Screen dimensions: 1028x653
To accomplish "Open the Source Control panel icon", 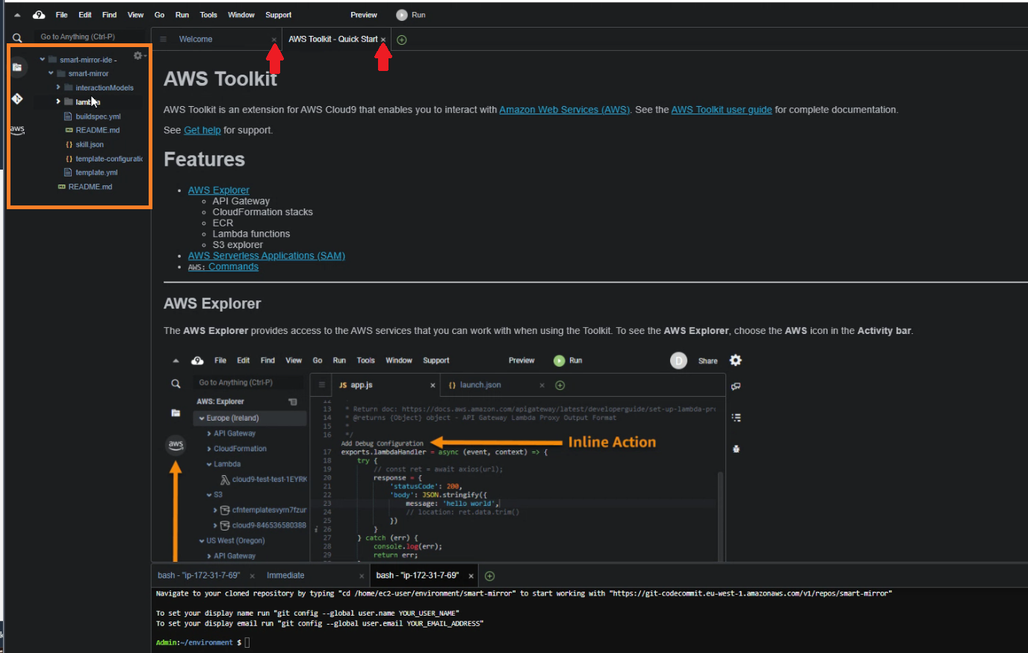I will [x=17, y=99].
